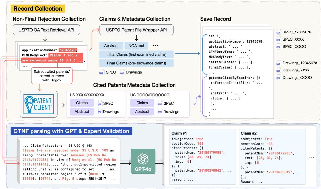Click highlighted application number 12345678
This screenshot has height=189, width=321.
click(x=68, y=50)
